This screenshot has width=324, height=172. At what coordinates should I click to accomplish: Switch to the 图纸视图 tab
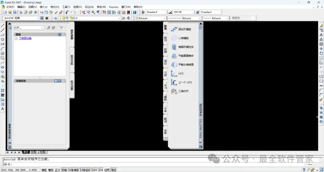(72, 60)
